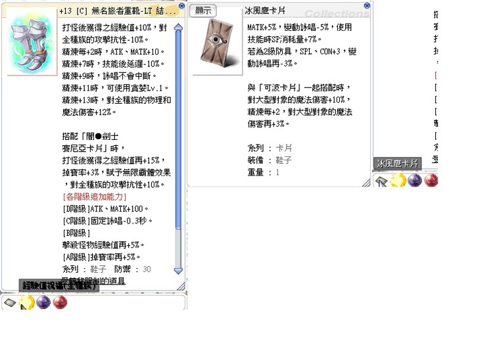The width and height of the screenshot is (493, 364).
Task: Click the 裝備 : 鞋子 line in card window
Action: (x=270, y=160)
